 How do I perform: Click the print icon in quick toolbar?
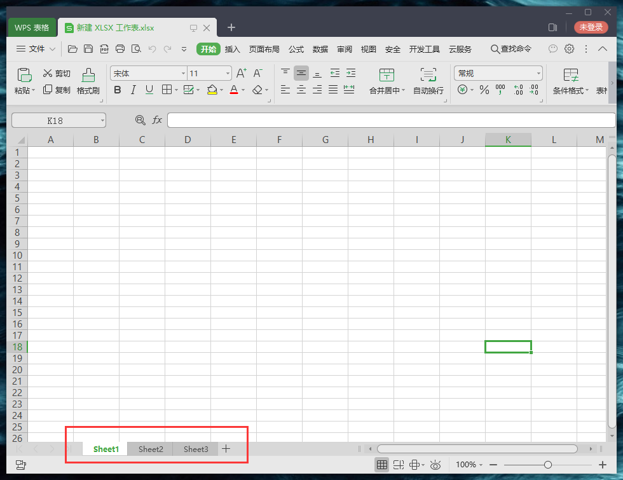(120, 49)
